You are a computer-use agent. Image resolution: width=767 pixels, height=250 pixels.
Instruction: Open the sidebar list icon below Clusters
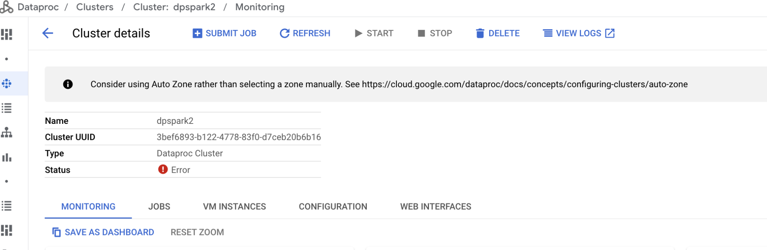point(7,108)
